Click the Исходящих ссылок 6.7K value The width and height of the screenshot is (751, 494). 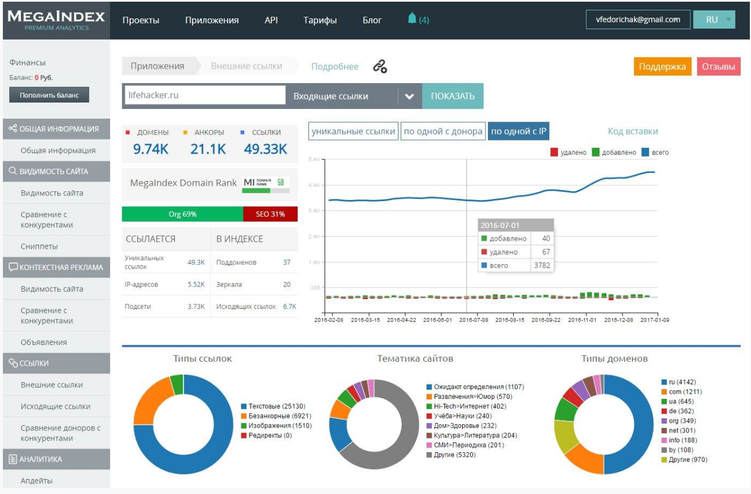pos(290,307)
